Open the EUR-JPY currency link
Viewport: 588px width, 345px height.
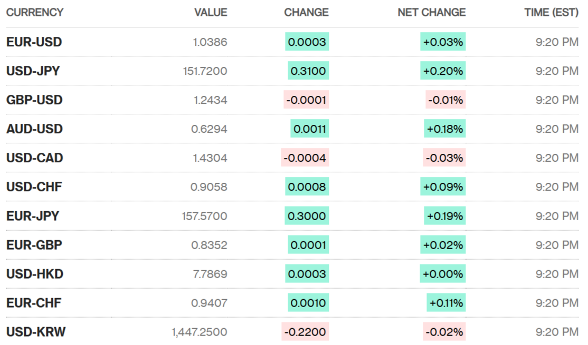[33, 216]
